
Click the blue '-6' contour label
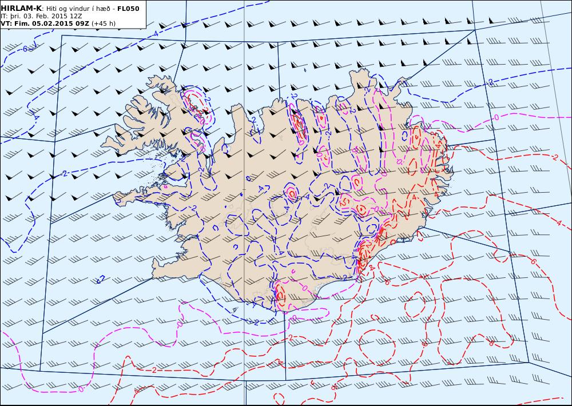[x=25, y=49]
